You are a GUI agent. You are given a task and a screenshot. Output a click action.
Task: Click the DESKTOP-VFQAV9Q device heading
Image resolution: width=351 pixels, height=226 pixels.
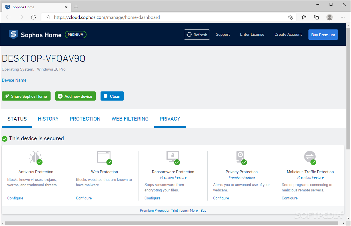point(43,59)
